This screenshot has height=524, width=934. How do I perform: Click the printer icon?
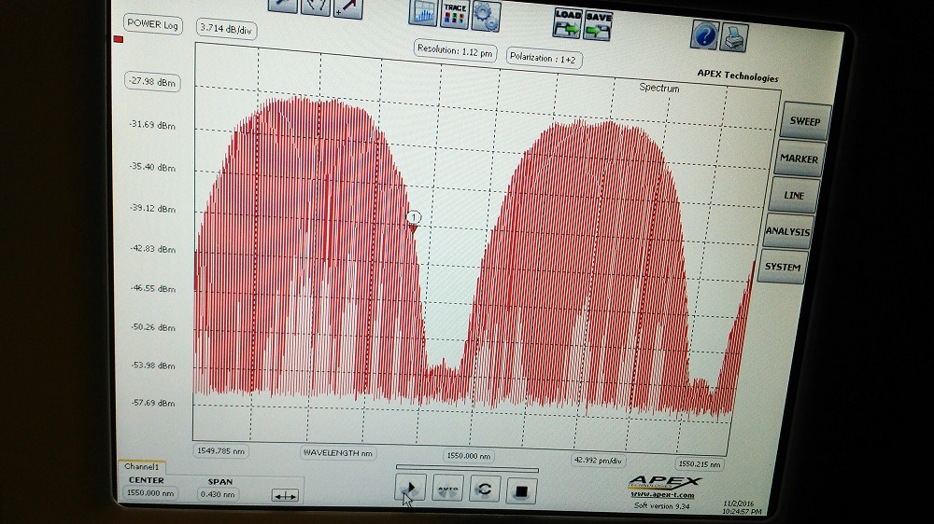click(x=735, y=37)
